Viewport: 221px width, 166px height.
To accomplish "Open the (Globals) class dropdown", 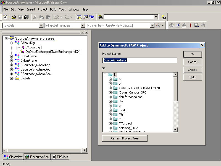I will click(x=41, y=25).
